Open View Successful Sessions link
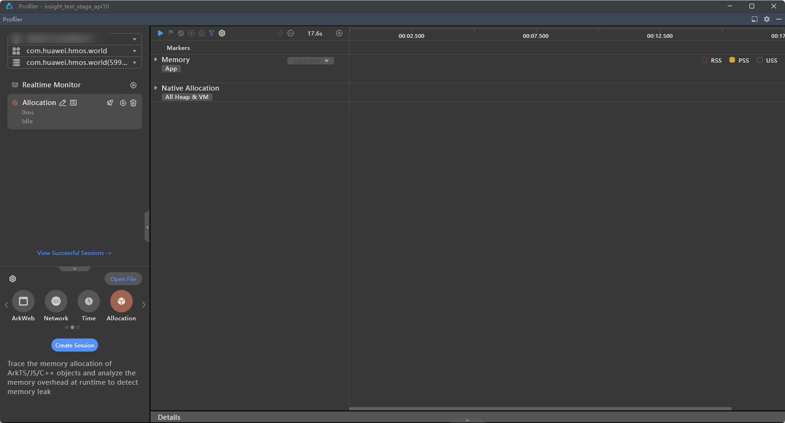The width and height of the screenshot is (785, 423). pos(74,253)
